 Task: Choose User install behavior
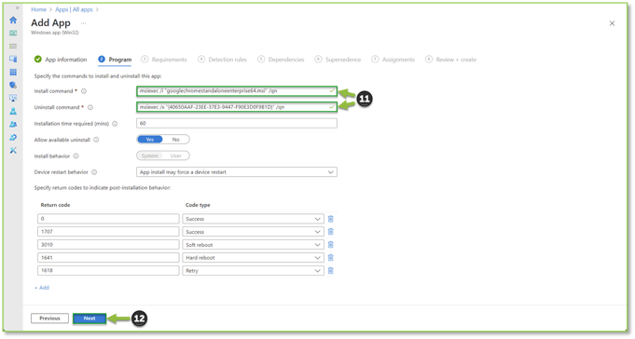click(x=175, y=156)
